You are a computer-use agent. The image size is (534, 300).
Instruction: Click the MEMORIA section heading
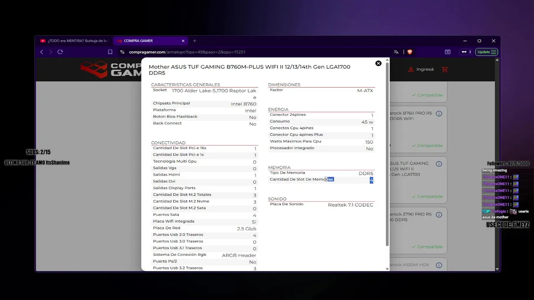279,167
